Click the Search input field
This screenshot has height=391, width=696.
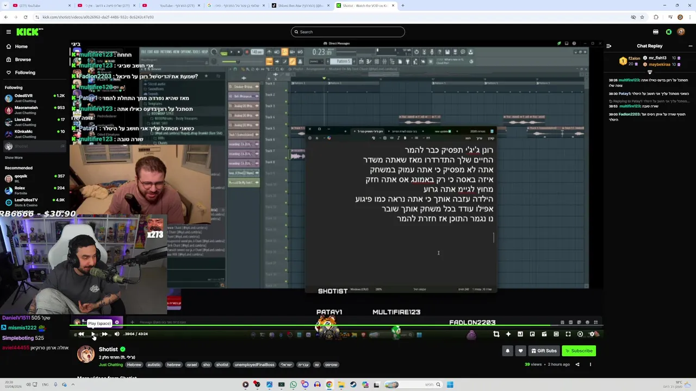(348, 32)
